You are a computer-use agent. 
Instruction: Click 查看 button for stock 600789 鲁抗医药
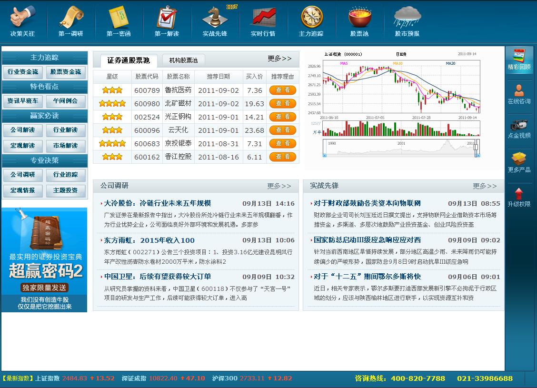283,90
